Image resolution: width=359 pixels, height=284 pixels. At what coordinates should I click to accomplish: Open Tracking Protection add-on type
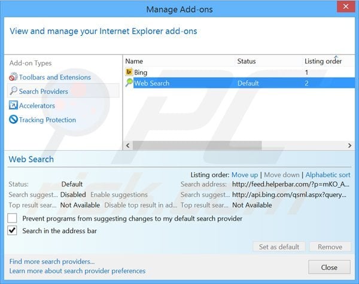(x=47, y=120)
